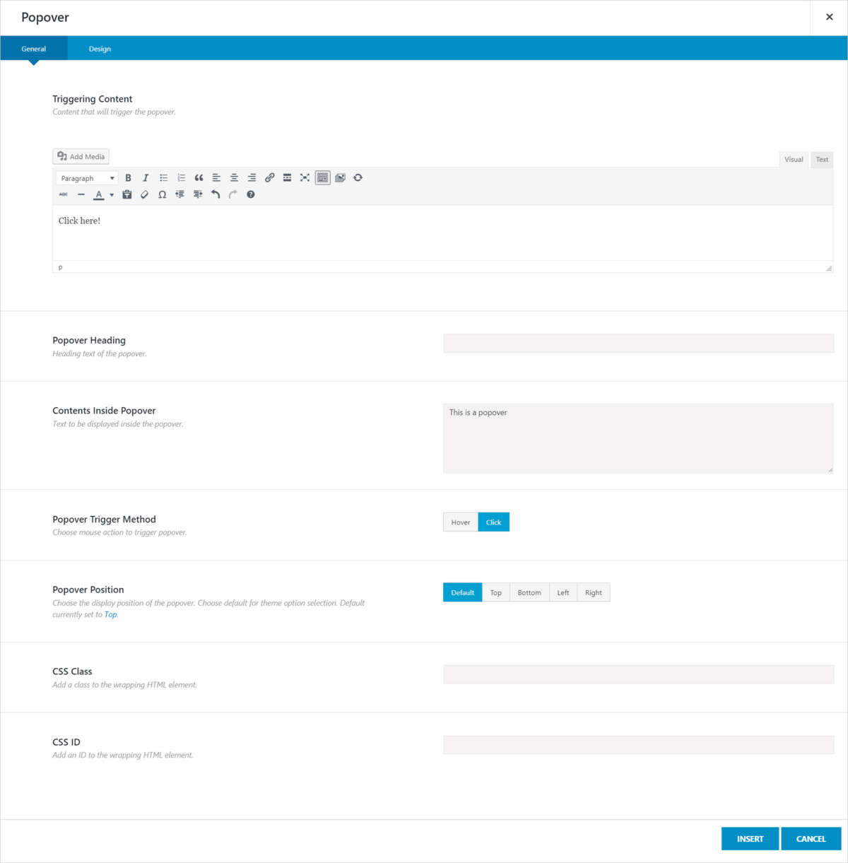Screen dimensions: 848x863
Task: Set popover position to Bottom
Action: pos(529,592)
